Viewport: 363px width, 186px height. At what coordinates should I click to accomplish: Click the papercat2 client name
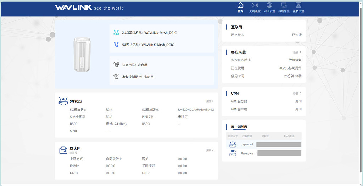pos(247,144)
